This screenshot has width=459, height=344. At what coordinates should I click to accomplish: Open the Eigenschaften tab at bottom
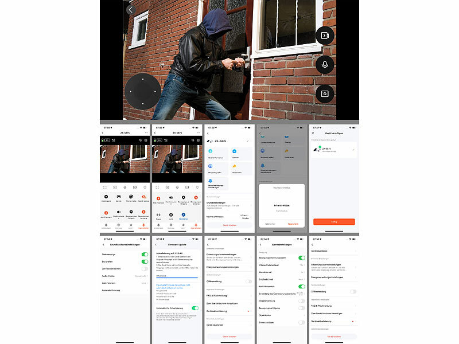pos(142,226)
